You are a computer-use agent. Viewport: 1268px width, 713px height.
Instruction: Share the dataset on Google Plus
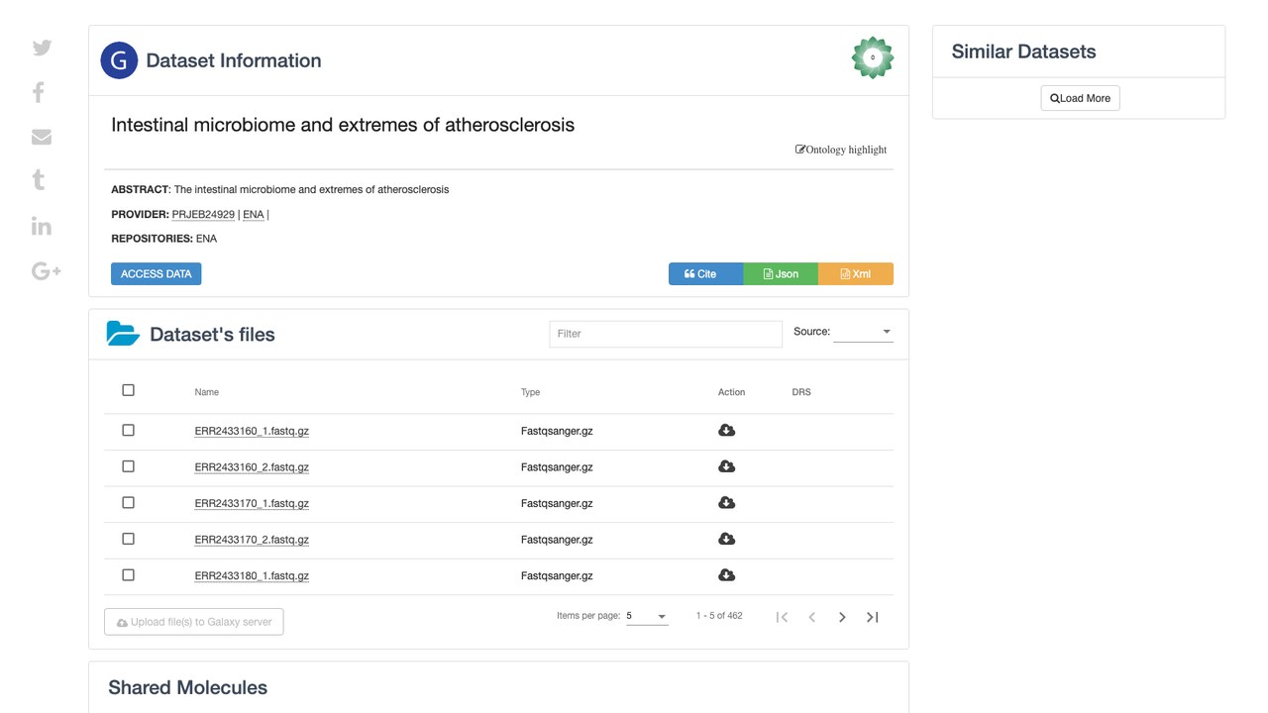[47, 270]
